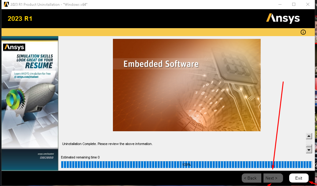Click the Ansys logo in header
Image resolution: width=317 pixels, height=186 pixels.
(283, 19)
